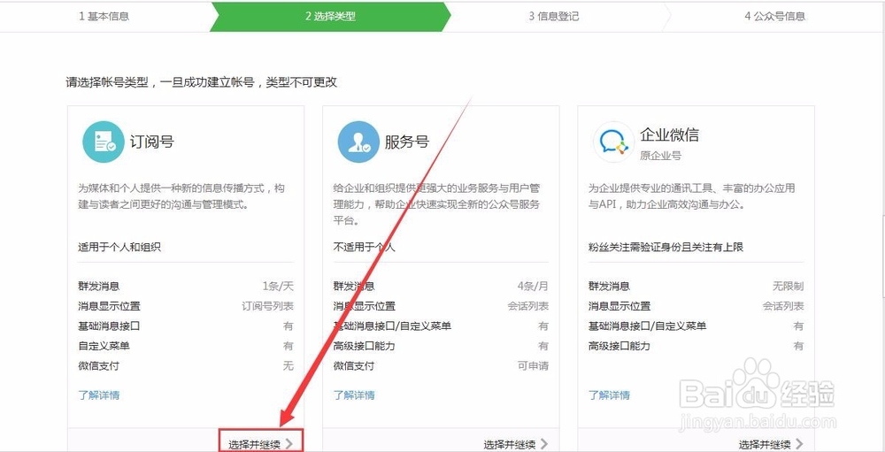This screenshot has height=452, width=885.
Task: Click the 企业微信 enterprise WeChat icon
Action: [613, 142]
